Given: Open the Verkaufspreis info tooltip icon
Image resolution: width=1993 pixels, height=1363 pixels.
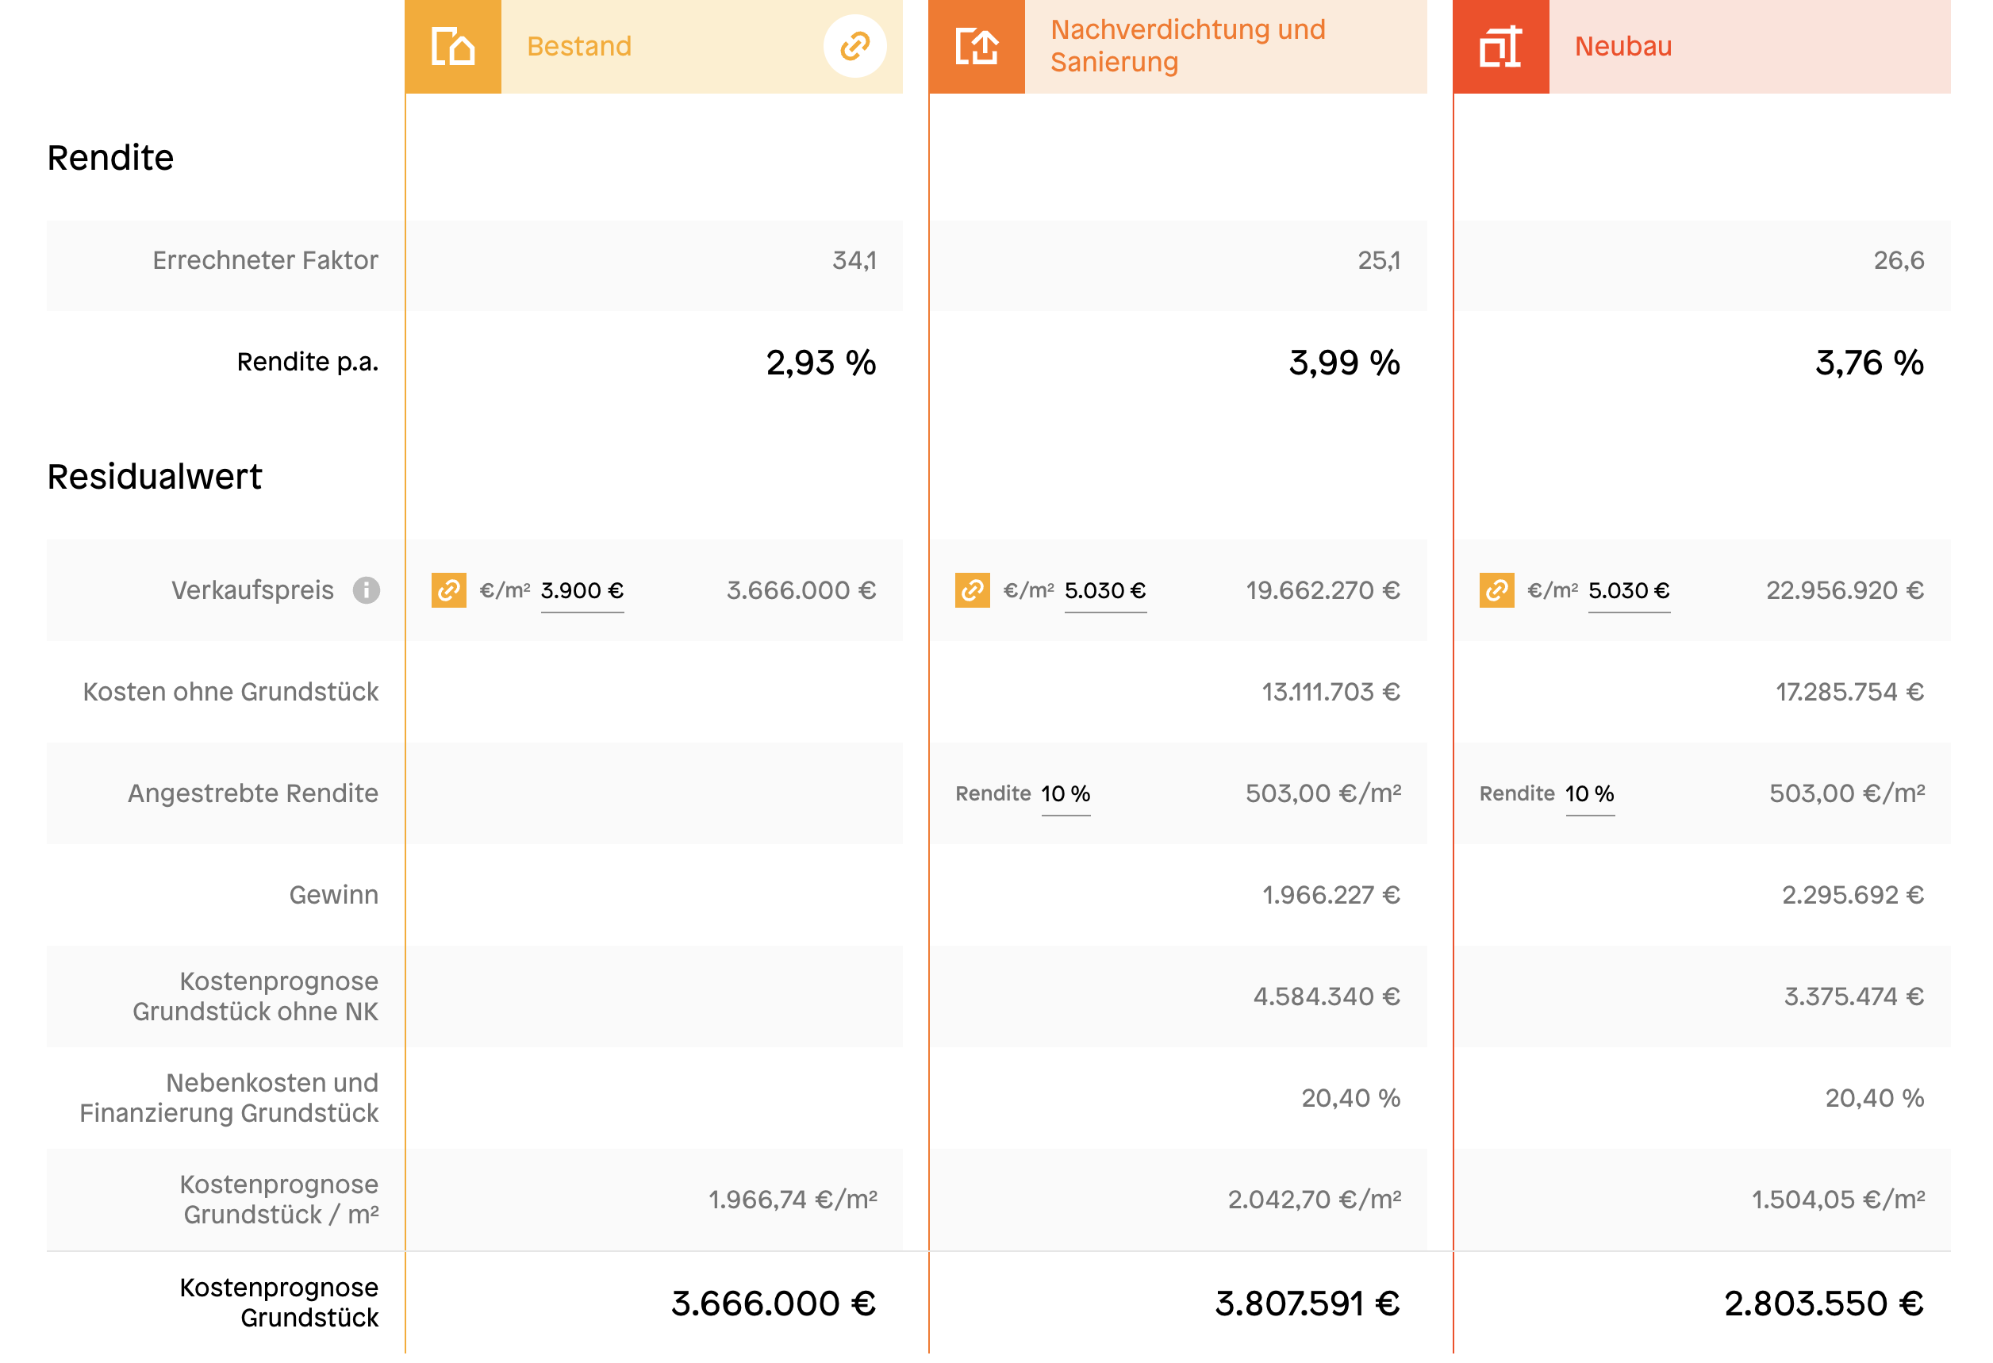Looking at the screenshot, I should click(367, 590).
